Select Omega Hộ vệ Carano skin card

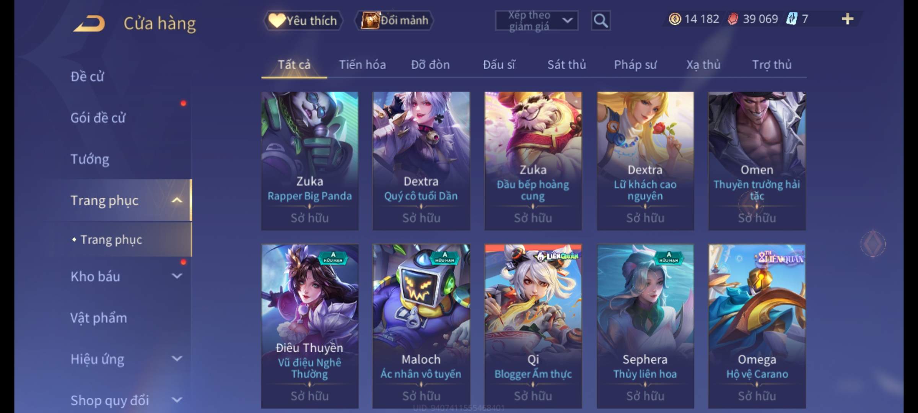tap(757, 326)
